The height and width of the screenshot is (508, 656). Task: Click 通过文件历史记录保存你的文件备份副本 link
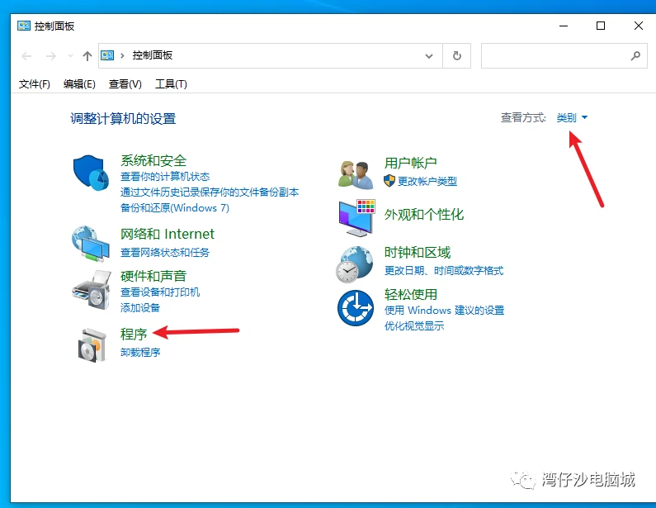pos(210,192)
